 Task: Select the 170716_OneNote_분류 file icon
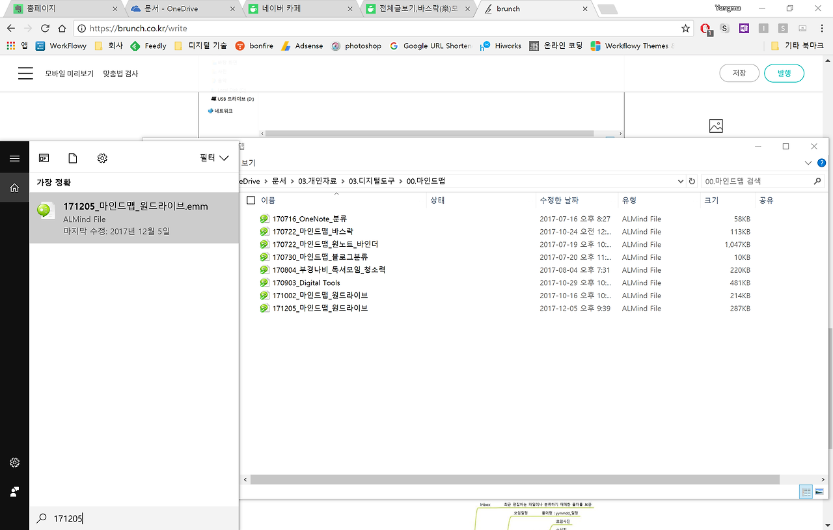pos(264,219)
